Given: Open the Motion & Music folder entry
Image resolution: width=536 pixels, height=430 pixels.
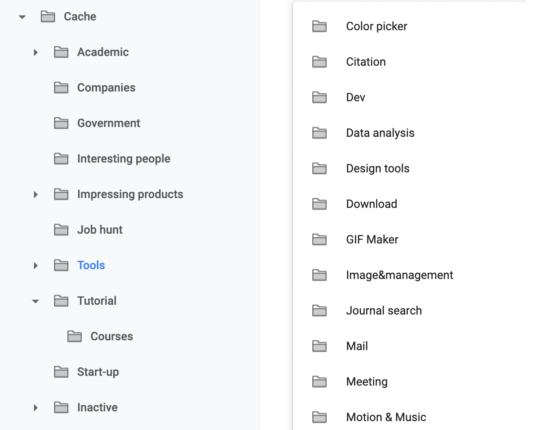Looking at the screenshot, I should tap(386, 418).
